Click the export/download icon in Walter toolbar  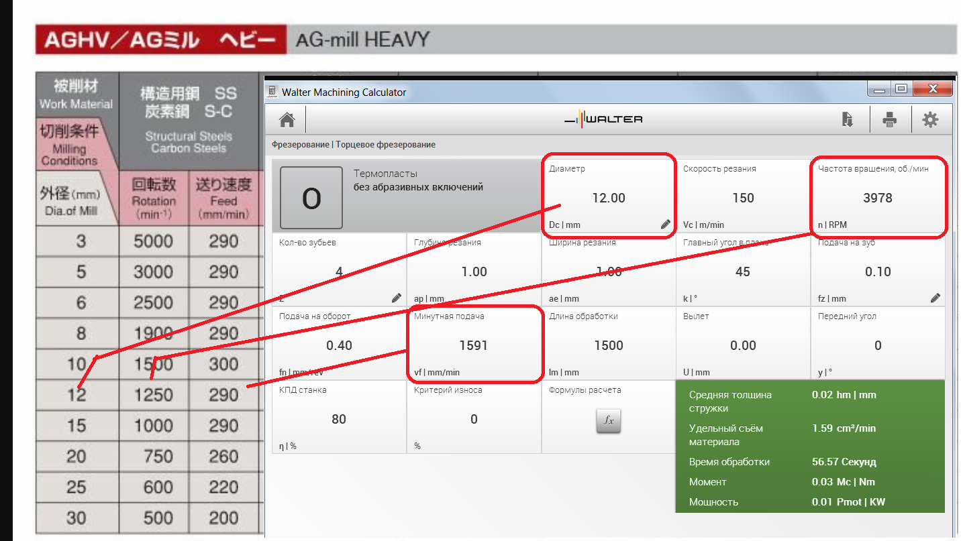[x=848, y=120]
